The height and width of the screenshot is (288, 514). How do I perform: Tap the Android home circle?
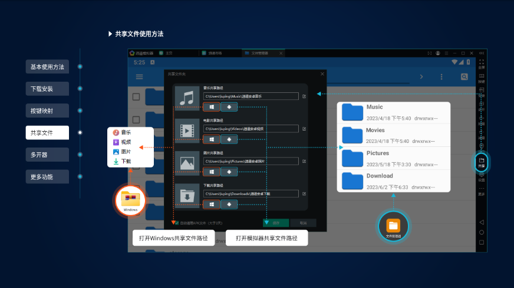[x=481, y=232]
